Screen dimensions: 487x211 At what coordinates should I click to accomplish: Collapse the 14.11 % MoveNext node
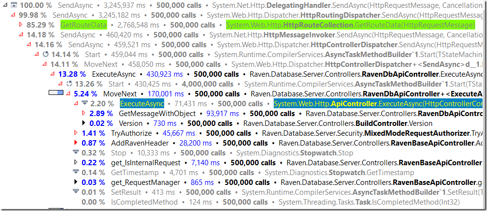tap(44, 64)
